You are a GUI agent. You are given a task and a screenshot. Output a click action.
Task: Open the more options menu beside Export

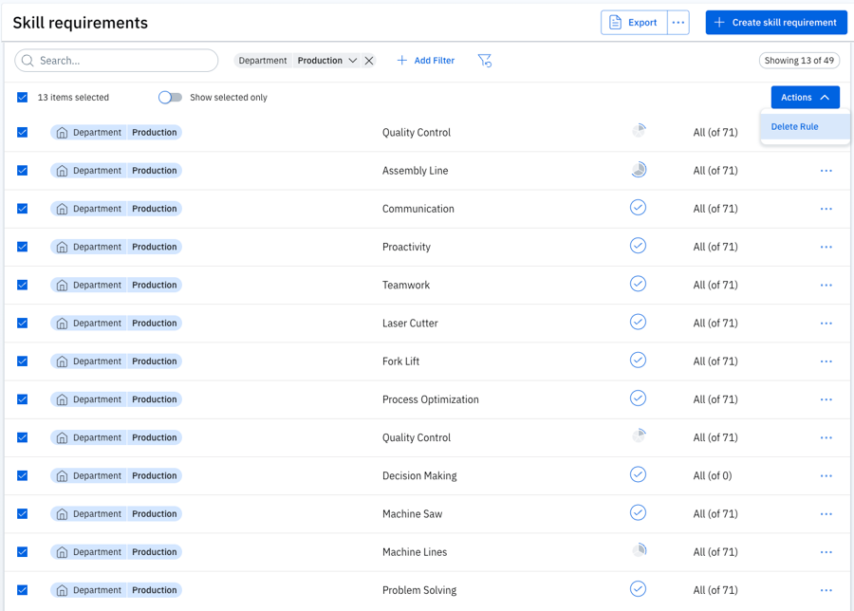click(x=678, y=23)
